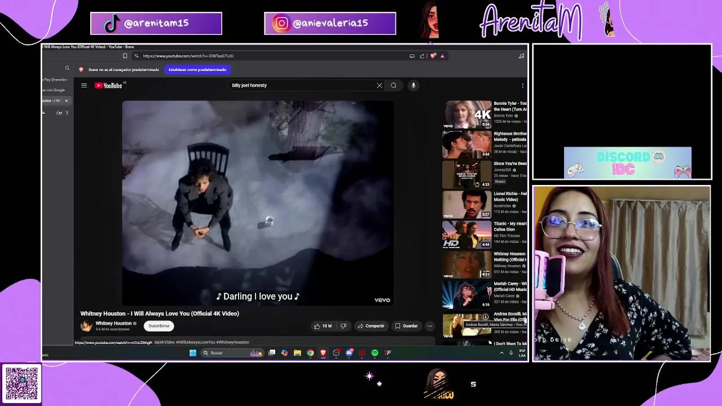
Task: Click the Whitney Houston channel name
Action: [113, 324]
